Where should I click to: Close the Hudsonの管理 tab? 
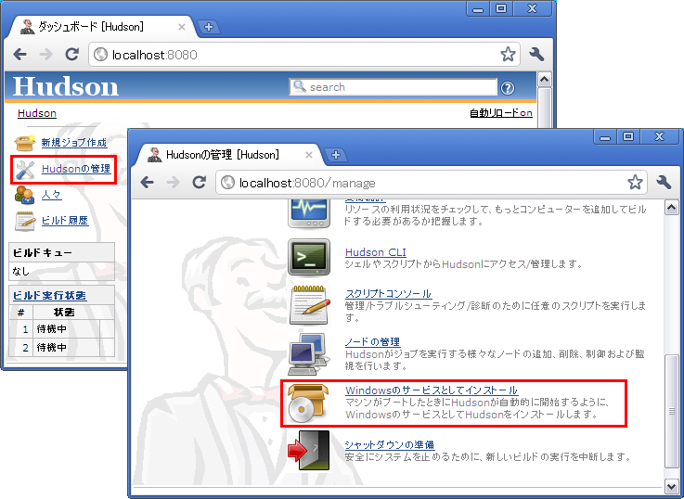click(309, 155)
